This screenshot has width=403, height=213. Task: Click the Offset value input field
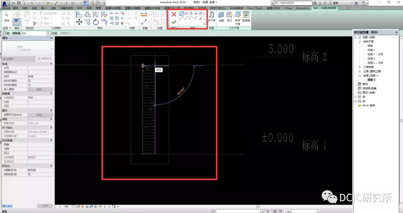[34, 33]
